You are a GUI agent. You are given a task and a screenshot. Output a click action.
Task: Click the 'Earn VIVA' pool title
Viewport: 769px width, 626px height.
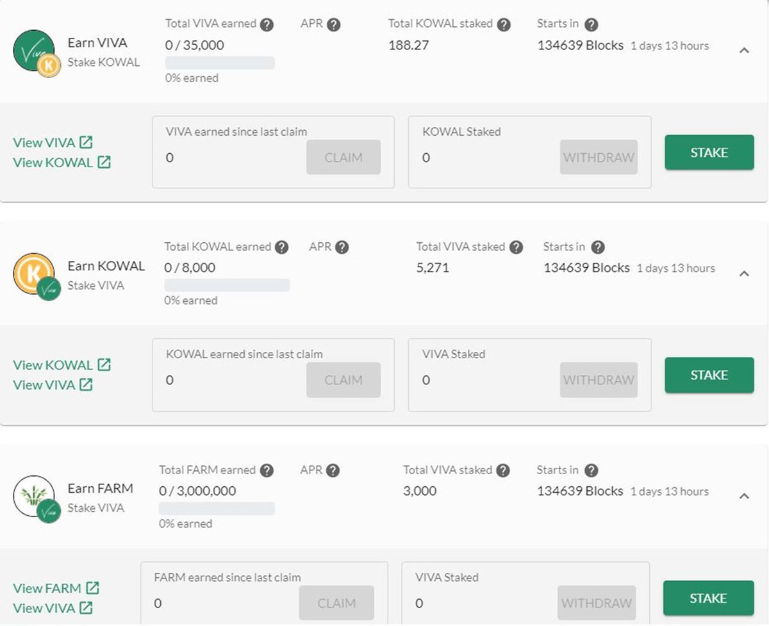[x=97, y=43]
